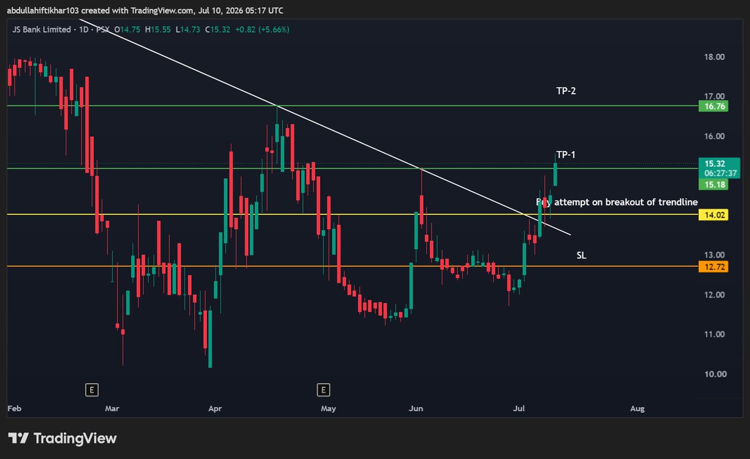Viewport: 750px width, 459px height.
Task: Click the 17.00 price axis tick
Action: pos(715,96)
